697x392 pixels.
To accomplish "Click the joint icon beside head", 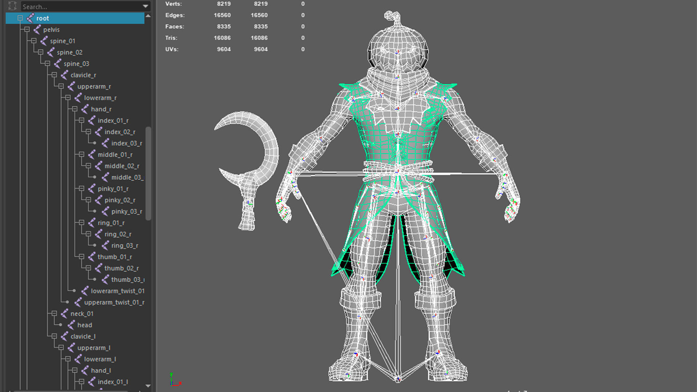I will tap(72, 325).
